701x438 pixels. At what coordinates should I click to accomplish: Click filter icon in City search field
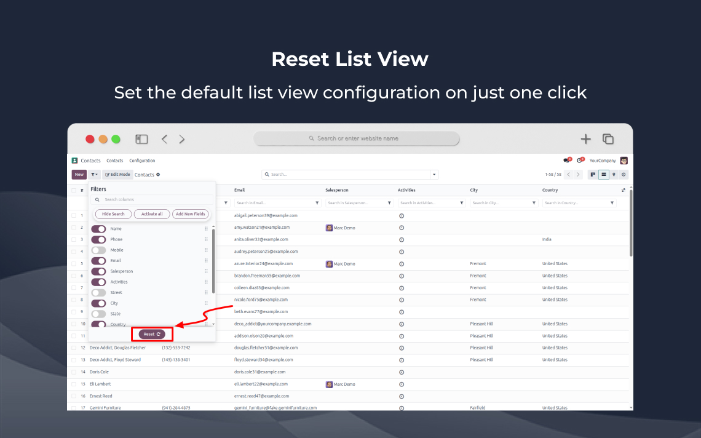pyautogui.click(x=534, y=203)
